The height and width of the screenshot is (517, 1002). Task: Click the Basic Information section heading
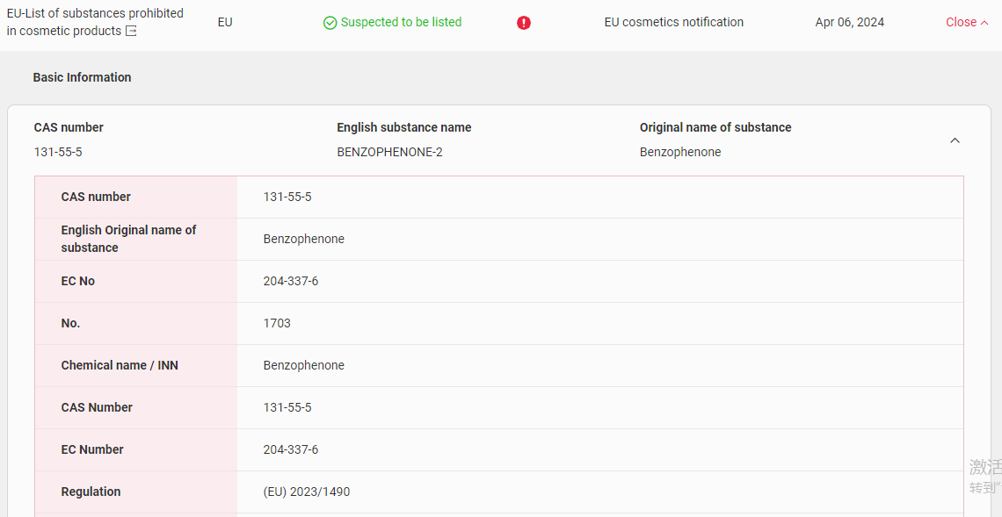point(82,77)
